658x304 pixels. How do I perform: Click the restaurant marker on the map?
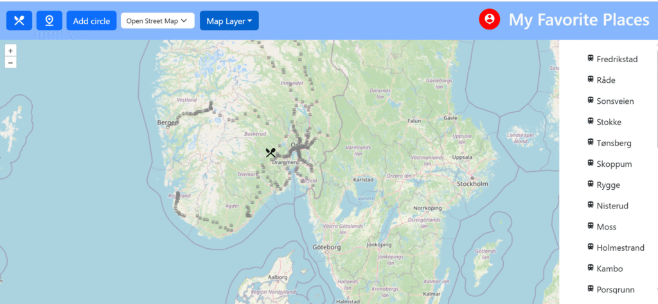point(271,153)
